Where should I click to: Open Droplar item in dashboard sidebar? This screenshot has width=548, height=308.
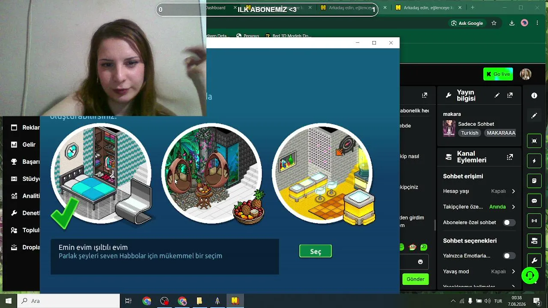coord(25,247)
